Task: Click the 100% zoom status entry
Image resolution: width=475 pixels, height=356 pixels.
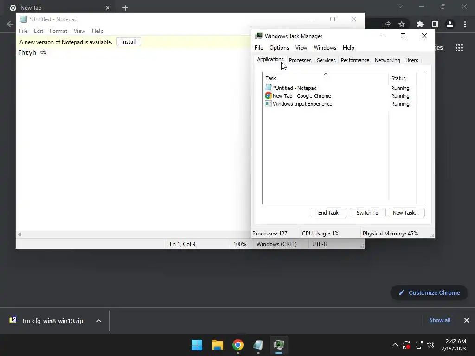Action: tap(240, 244)
